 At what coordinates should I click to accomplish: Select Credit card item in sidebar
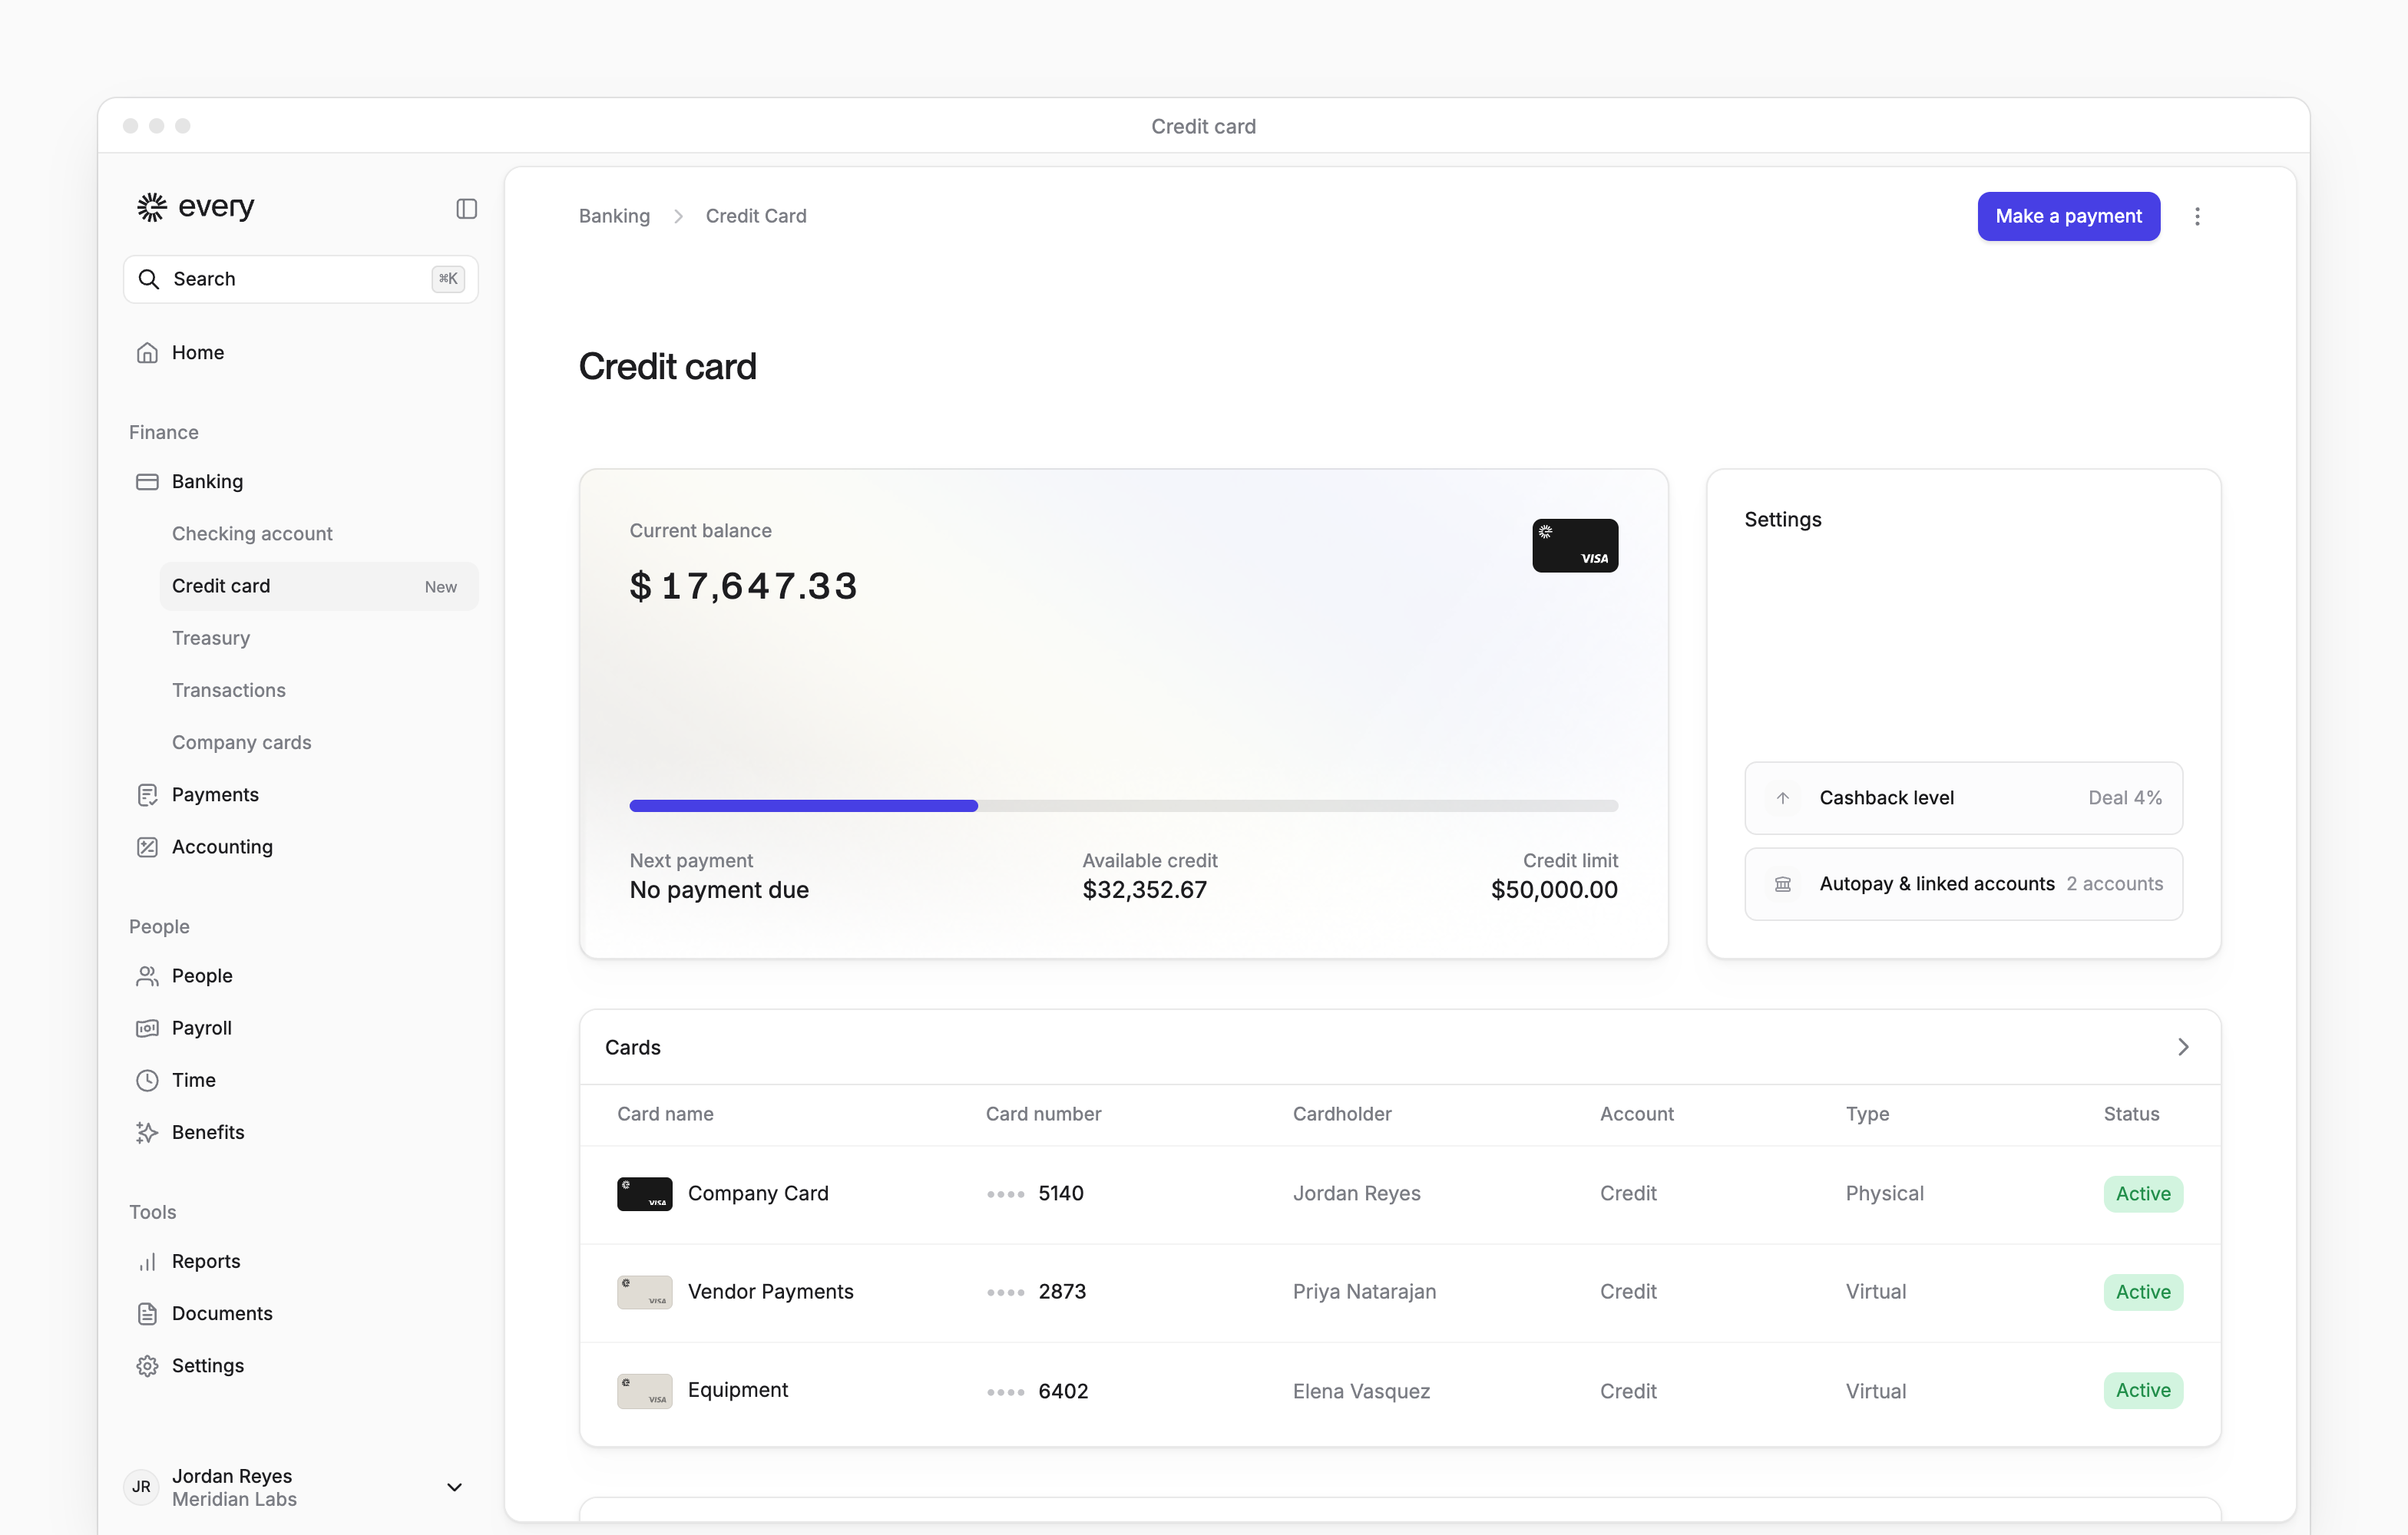pyautogui.click(x=319, y=586)
